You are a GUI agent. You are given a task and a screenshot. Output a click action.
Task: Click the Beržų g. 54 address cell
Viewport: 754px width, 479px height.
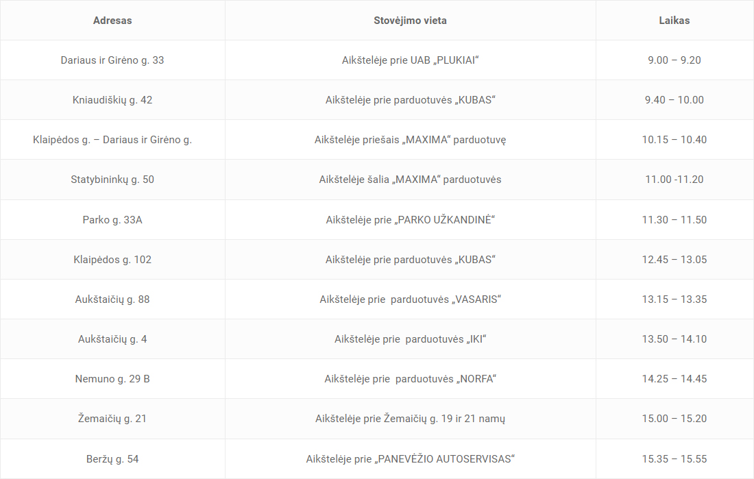(x=112, y=459)
